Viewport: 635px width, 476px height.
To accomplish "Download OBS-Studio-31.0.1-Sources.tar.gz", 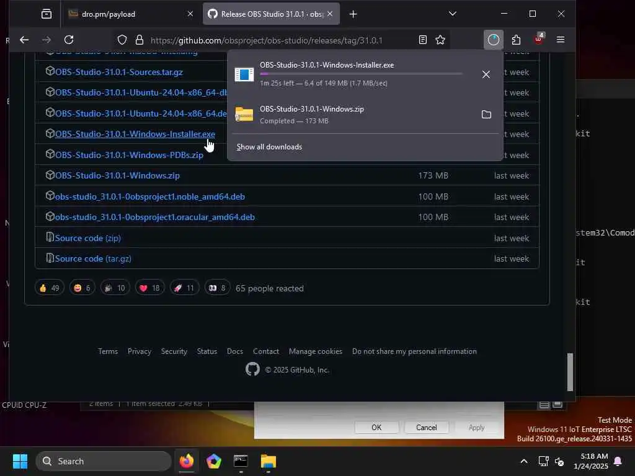I will pyautogui.click(x=118, y=72).
